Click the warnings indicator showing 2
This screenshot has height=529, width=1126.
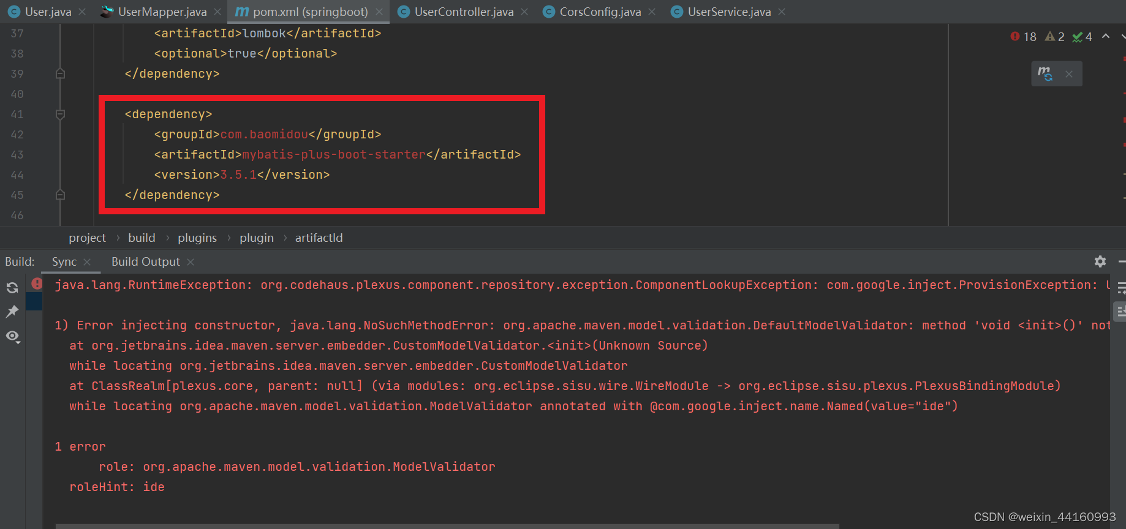tap(1055, 37)
